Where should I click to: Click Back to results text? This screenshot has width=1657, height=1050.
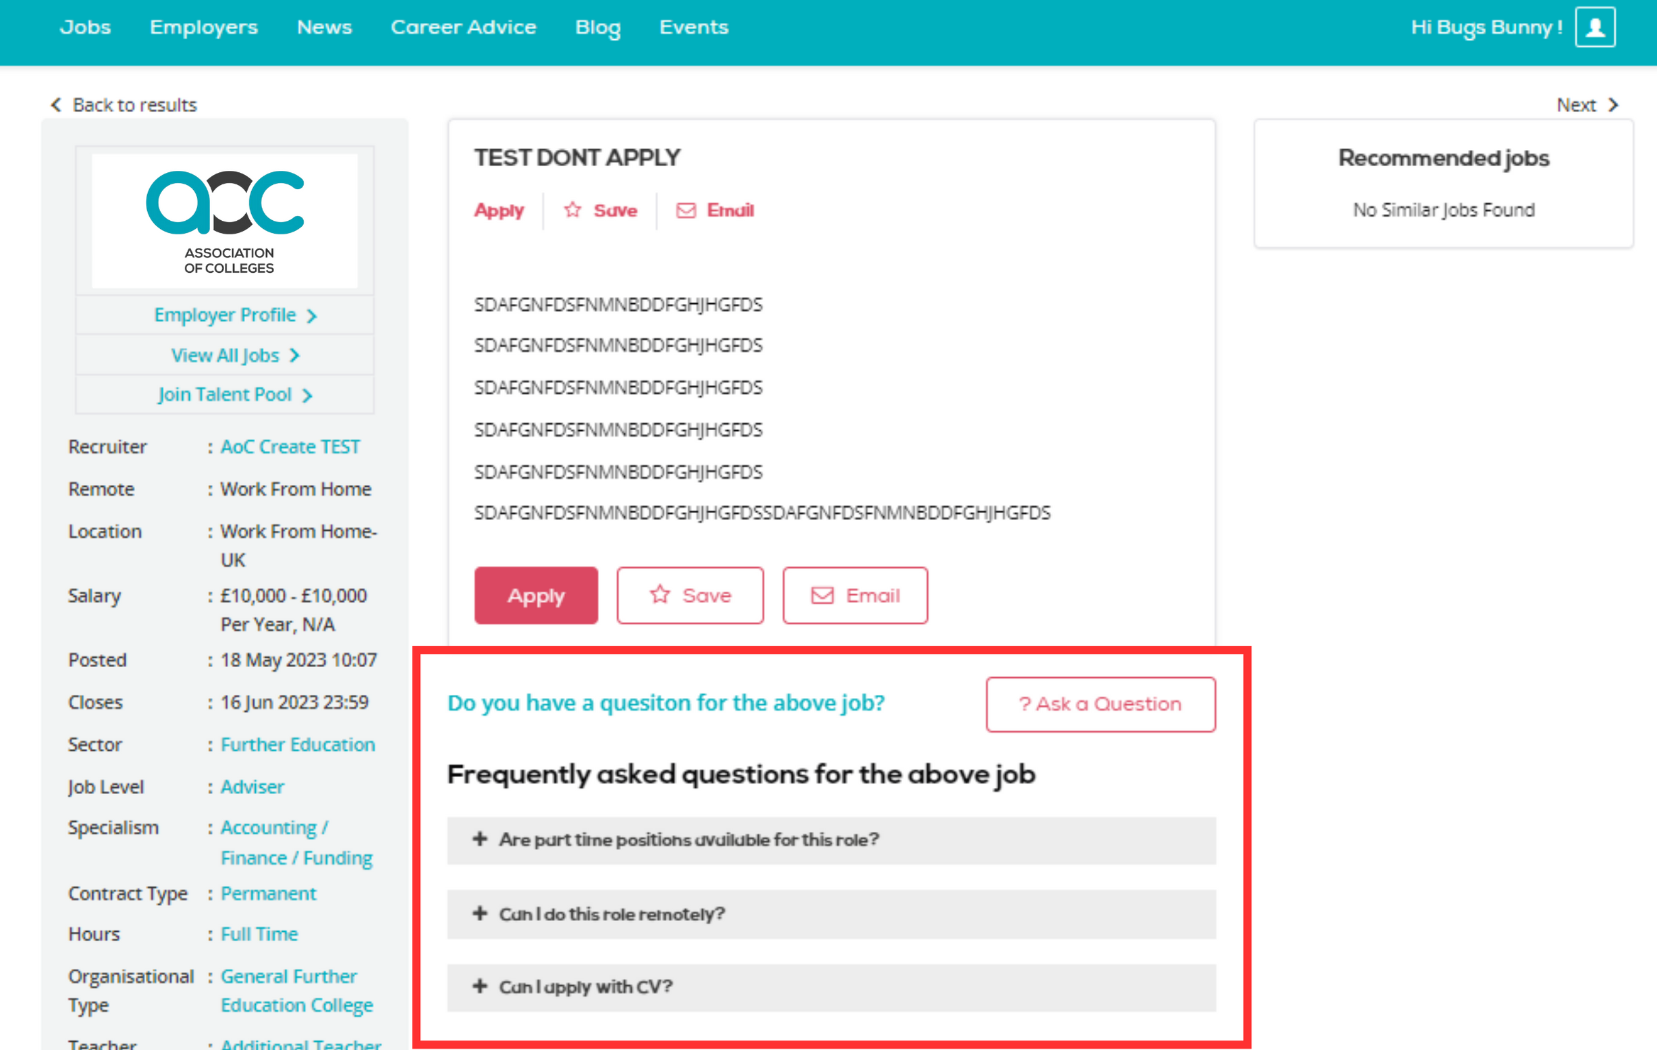click(135, 105)
